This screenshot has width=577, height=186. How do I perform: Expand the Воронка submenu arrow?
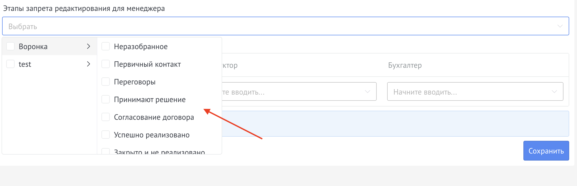tap(88, 46)
